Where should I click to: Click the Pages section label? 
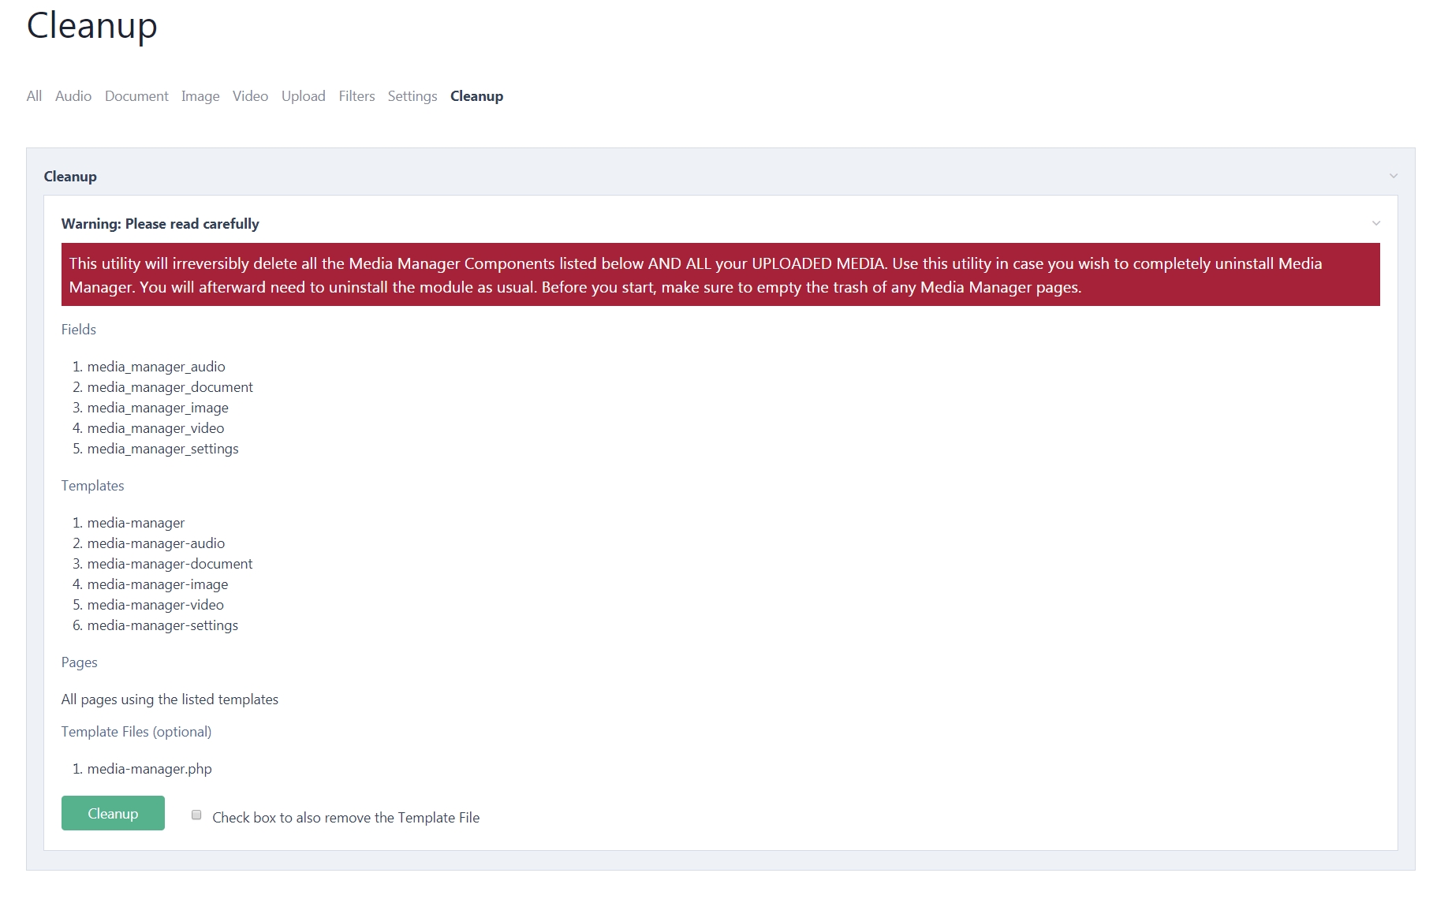(x=79, y=662)
